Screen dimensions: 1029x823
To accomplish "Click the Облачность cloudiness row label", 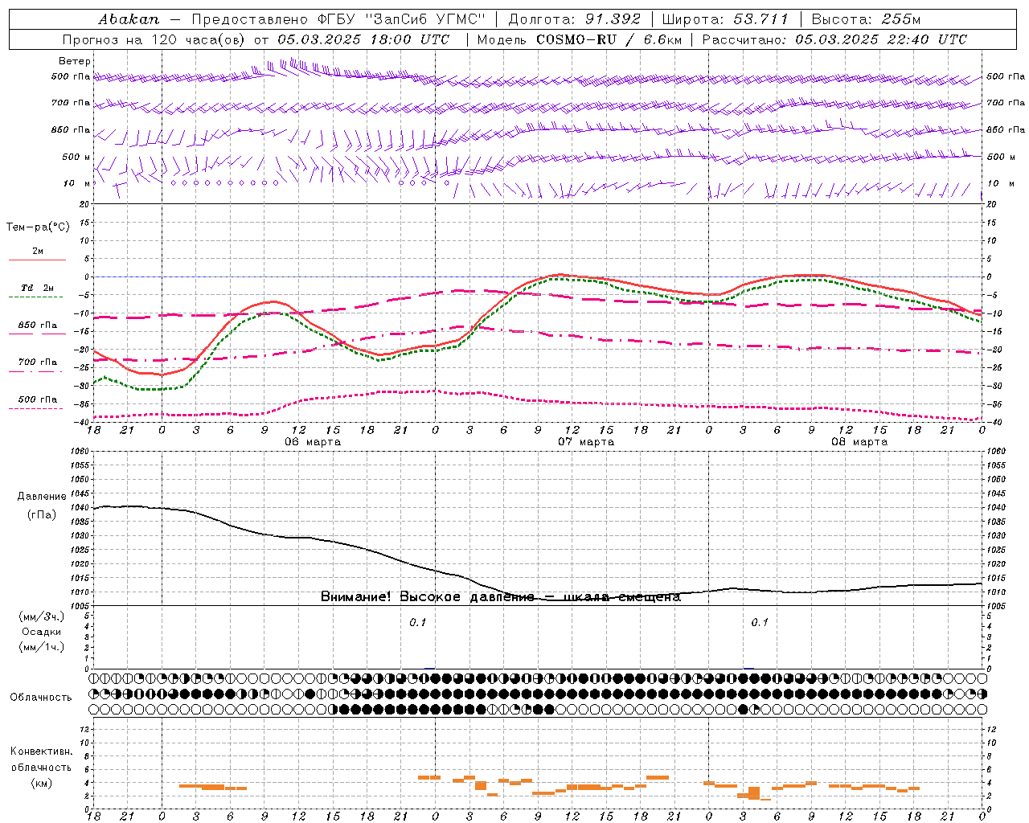I will pos(41,698).
